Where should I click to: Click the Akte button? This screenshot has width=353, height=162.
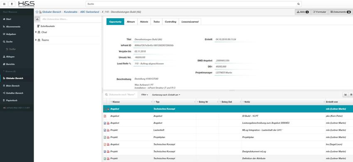pos(303,12)
